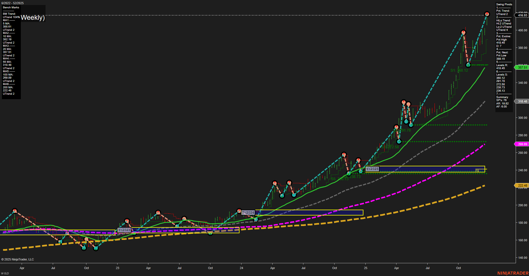
Task: Expand the F0 label inside the 2025 box
Action: (x=477, y=171)
